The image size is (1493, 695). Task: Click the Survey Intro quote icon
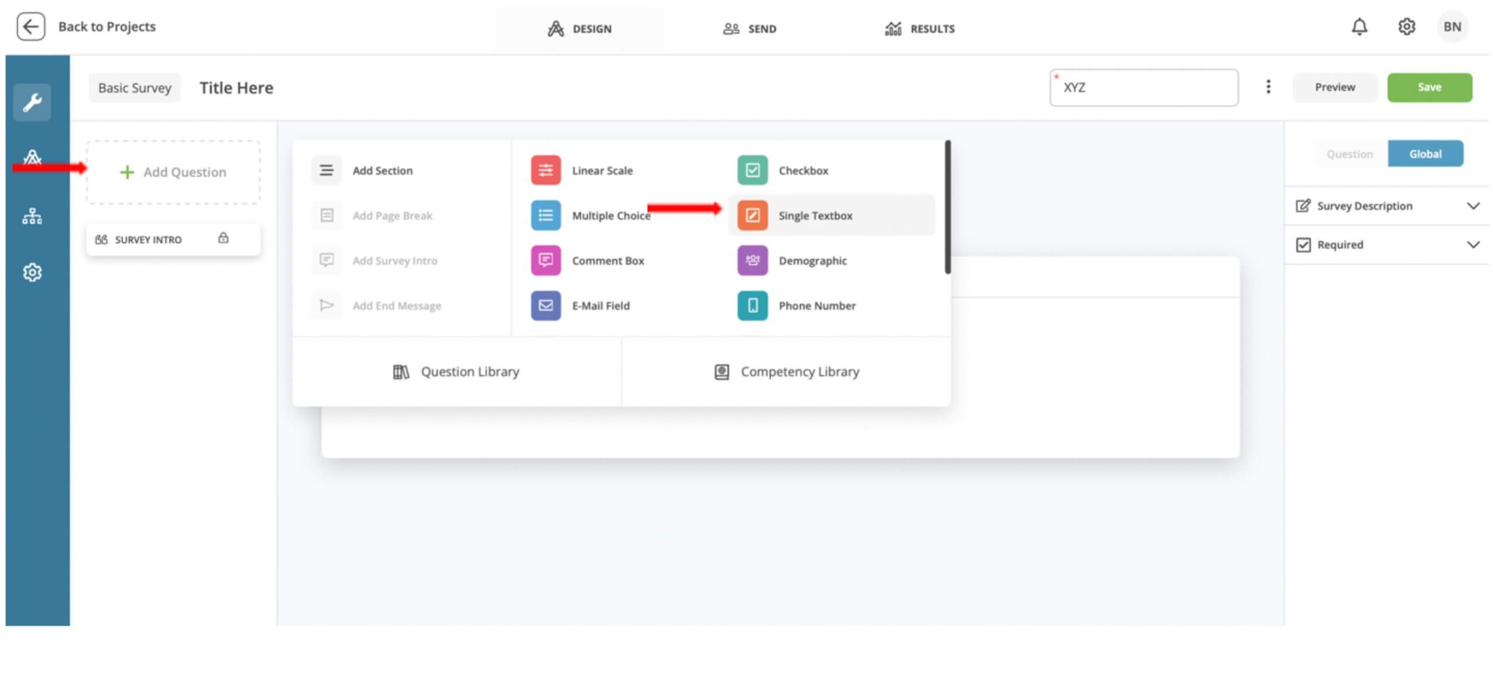tap(101, 240)
